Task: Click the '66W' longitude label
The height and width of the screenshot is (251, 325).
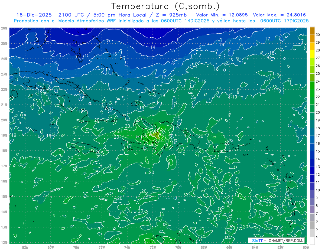Action: [x=229, y=247]
